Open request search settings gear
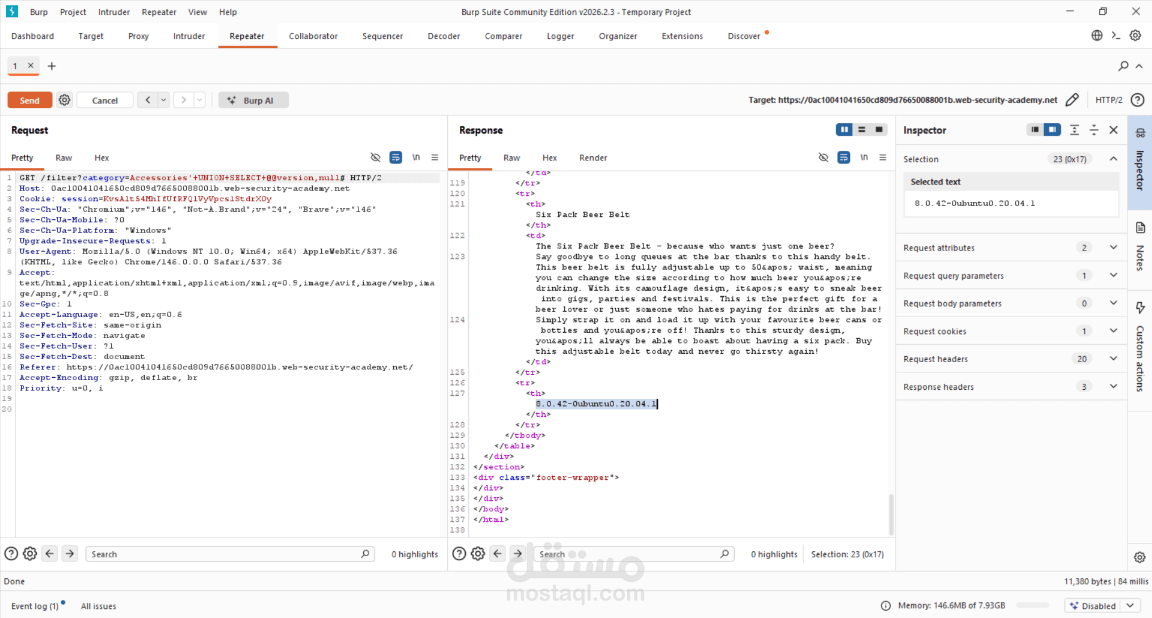The image size is (1152, 618). point(30,554)
